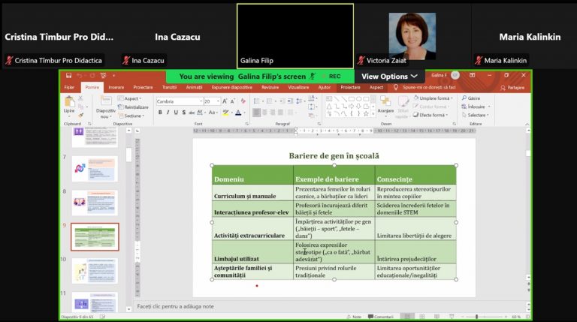Click the Partajare share button
The image size is (577, 322).
(512, 87)
